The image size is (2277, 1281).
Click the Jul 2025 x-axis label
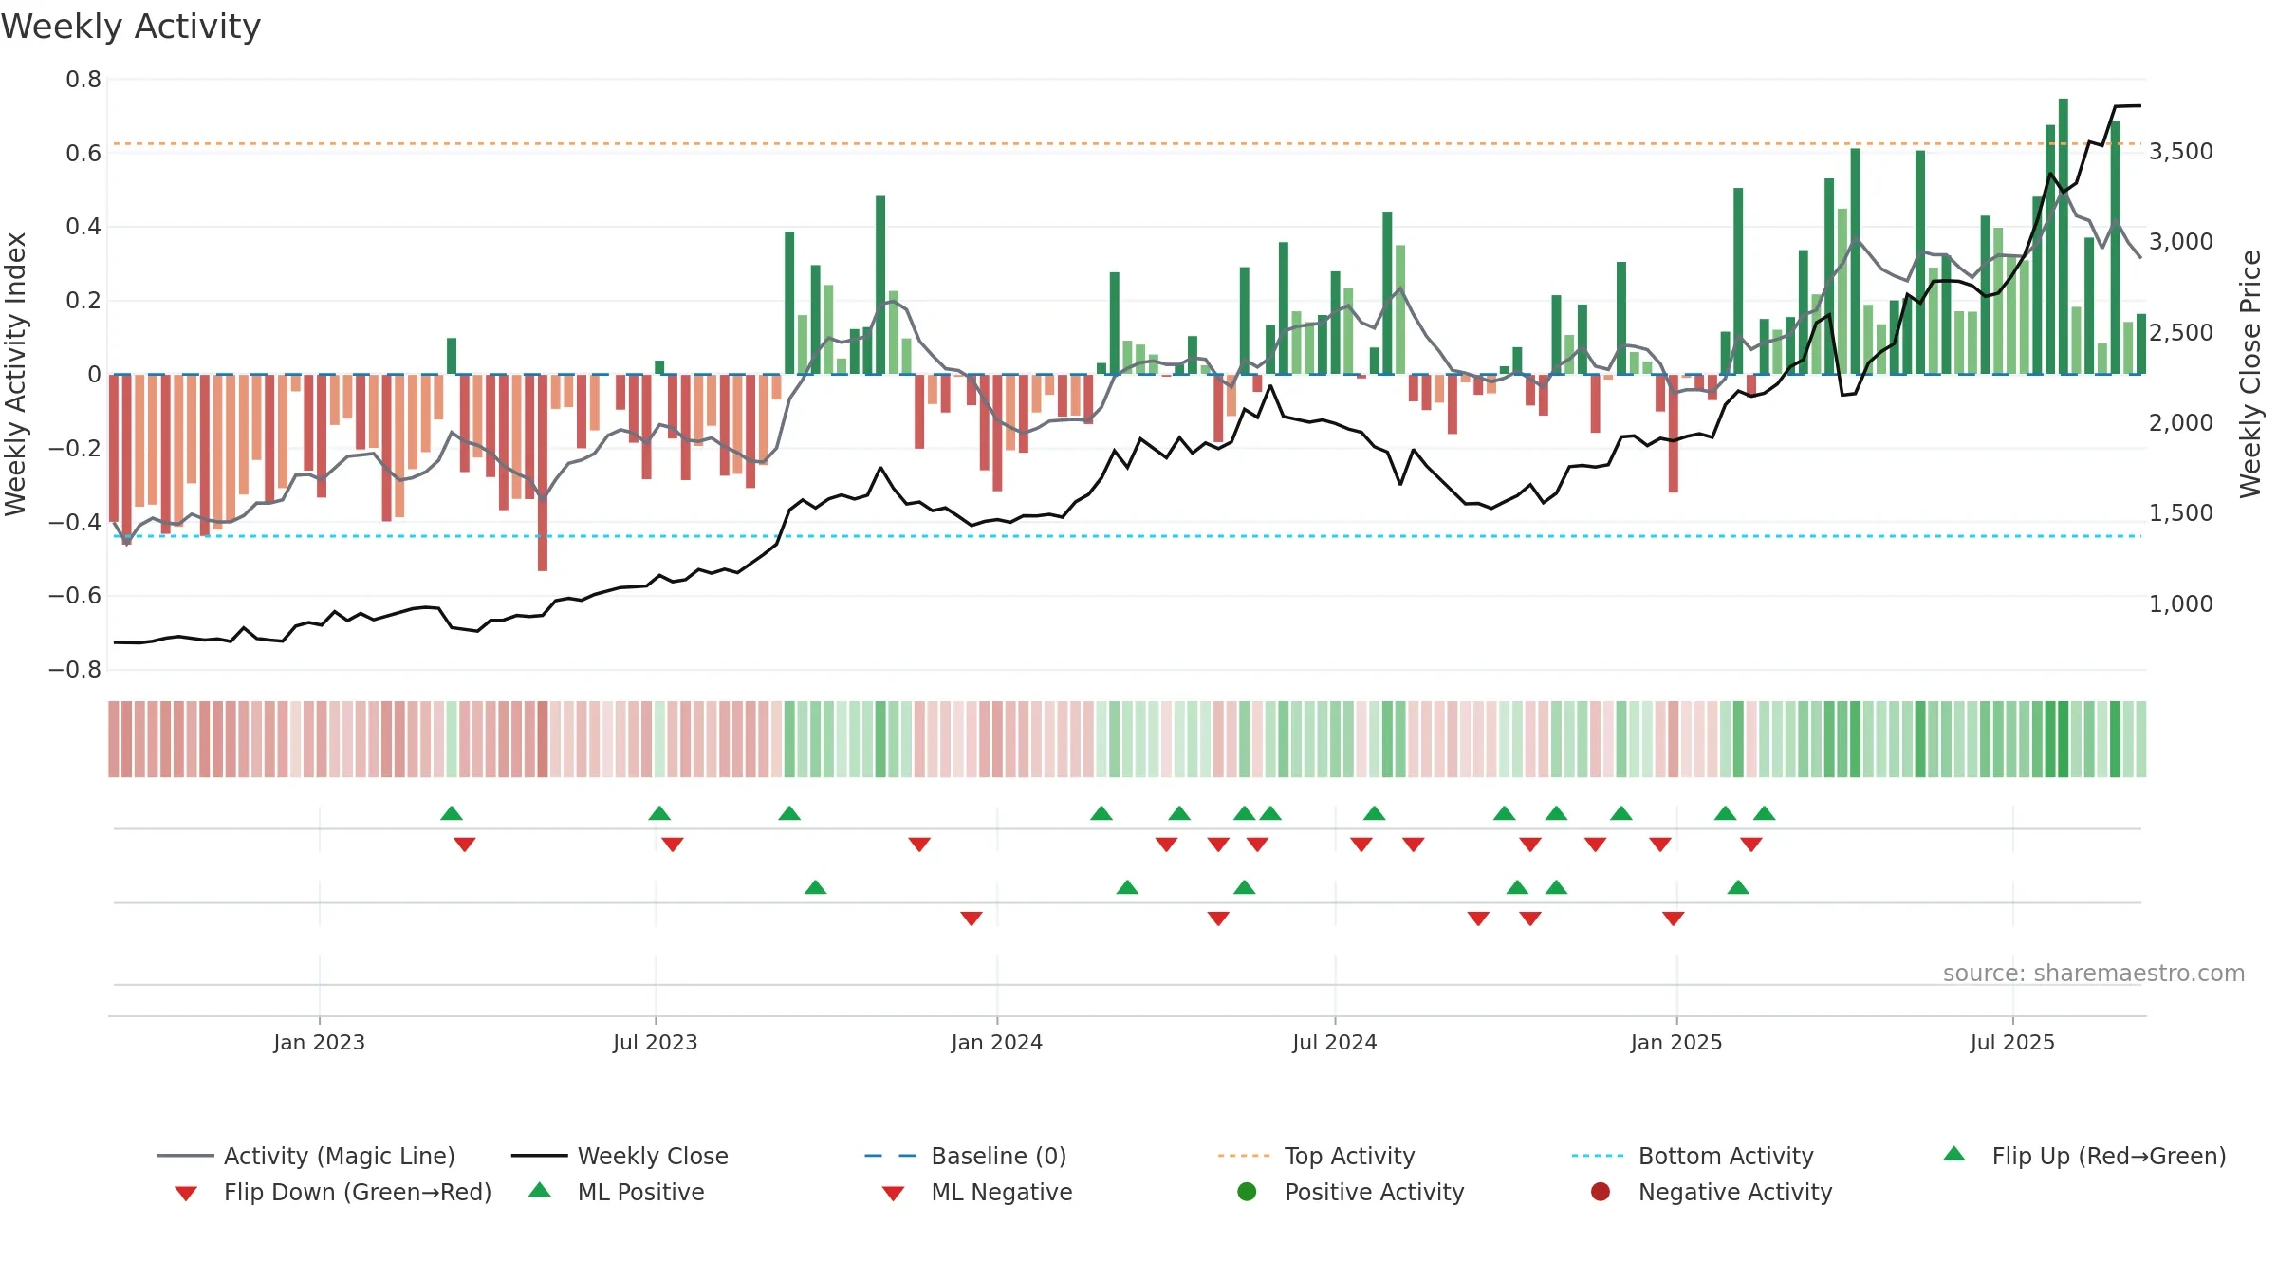[2012, 1042]
